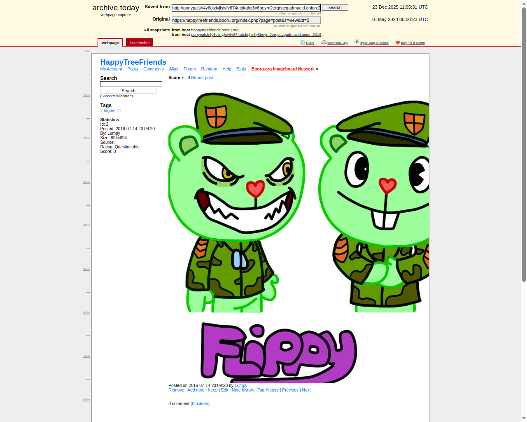This screenshot has height=422, width=527.
Task: Click the tagme tag link
Action: tap(110, 111)
